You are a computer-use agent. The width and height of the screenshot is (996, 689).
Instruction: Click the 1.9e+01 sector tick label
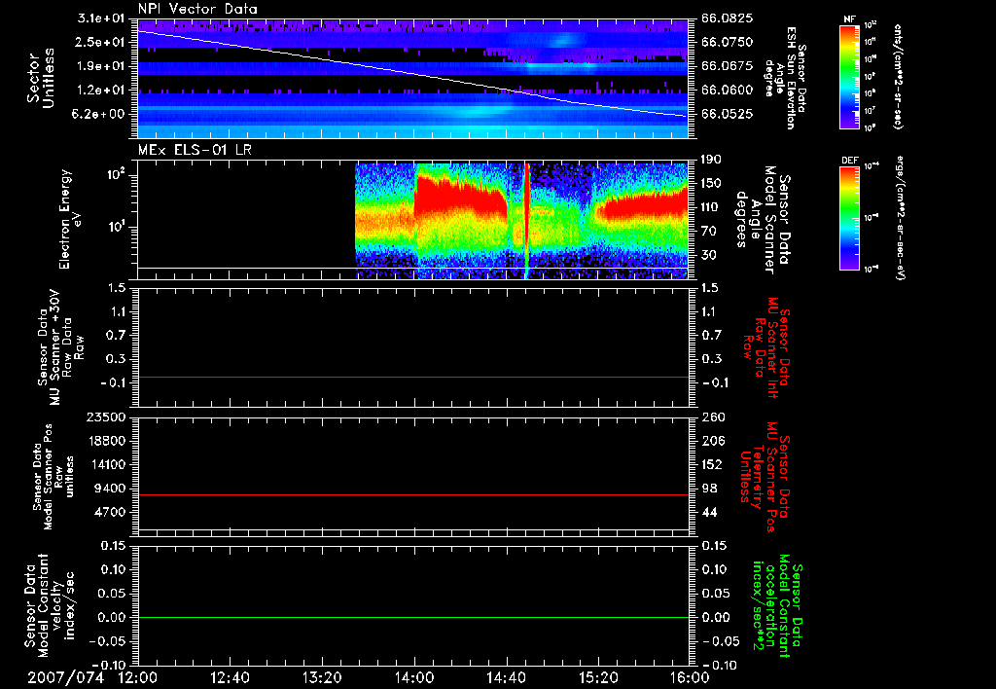click(101, 66)
